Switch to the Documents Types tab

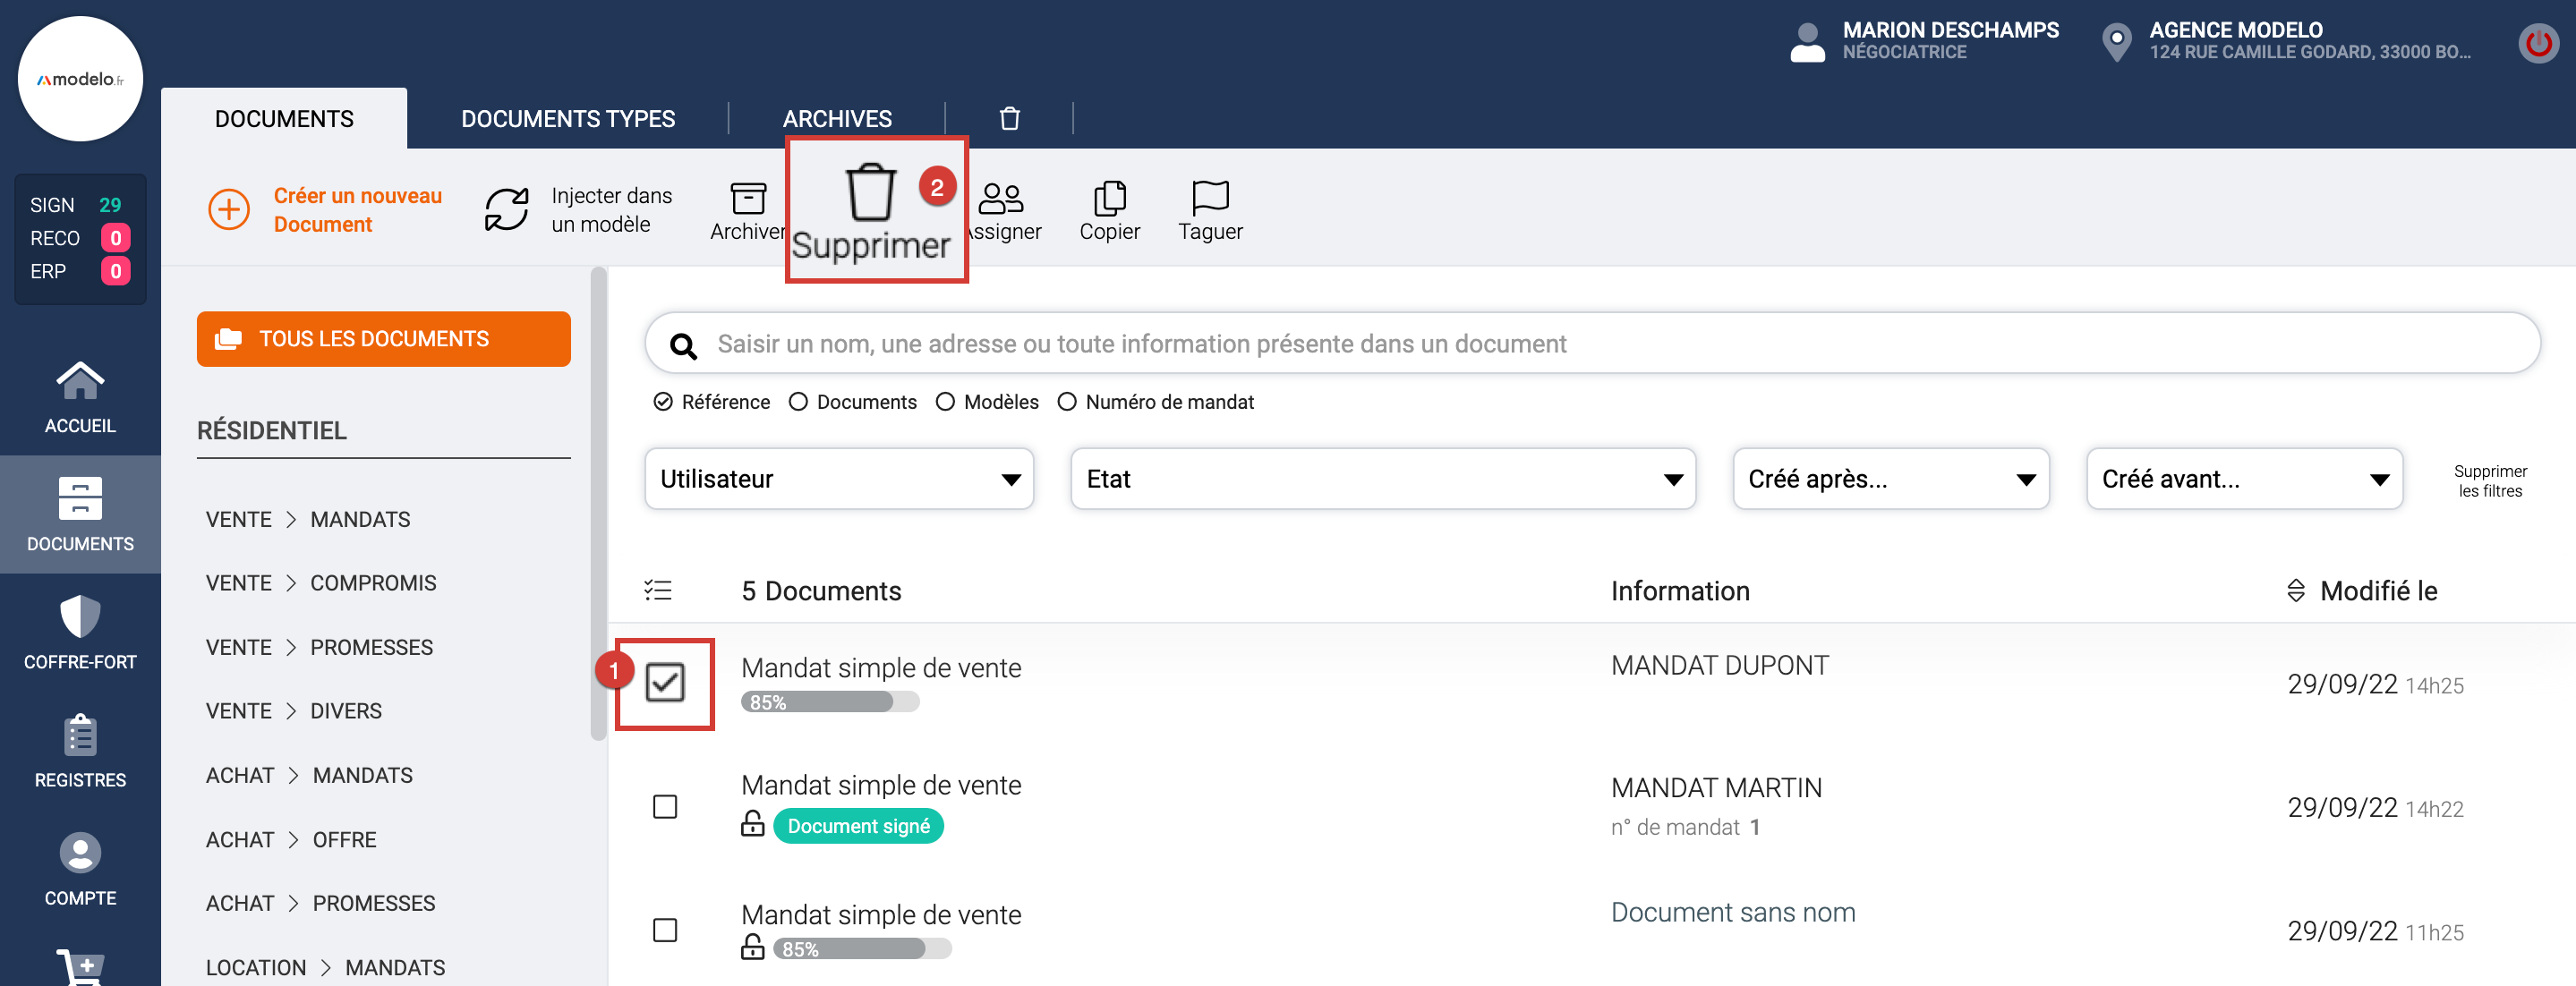pos(567,119)
